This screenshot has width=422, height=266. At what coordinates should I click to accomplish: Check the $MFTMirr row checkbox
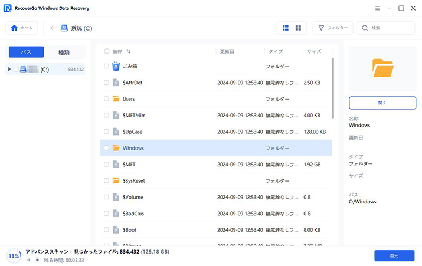pyautogui.click(x=106, y=116)
